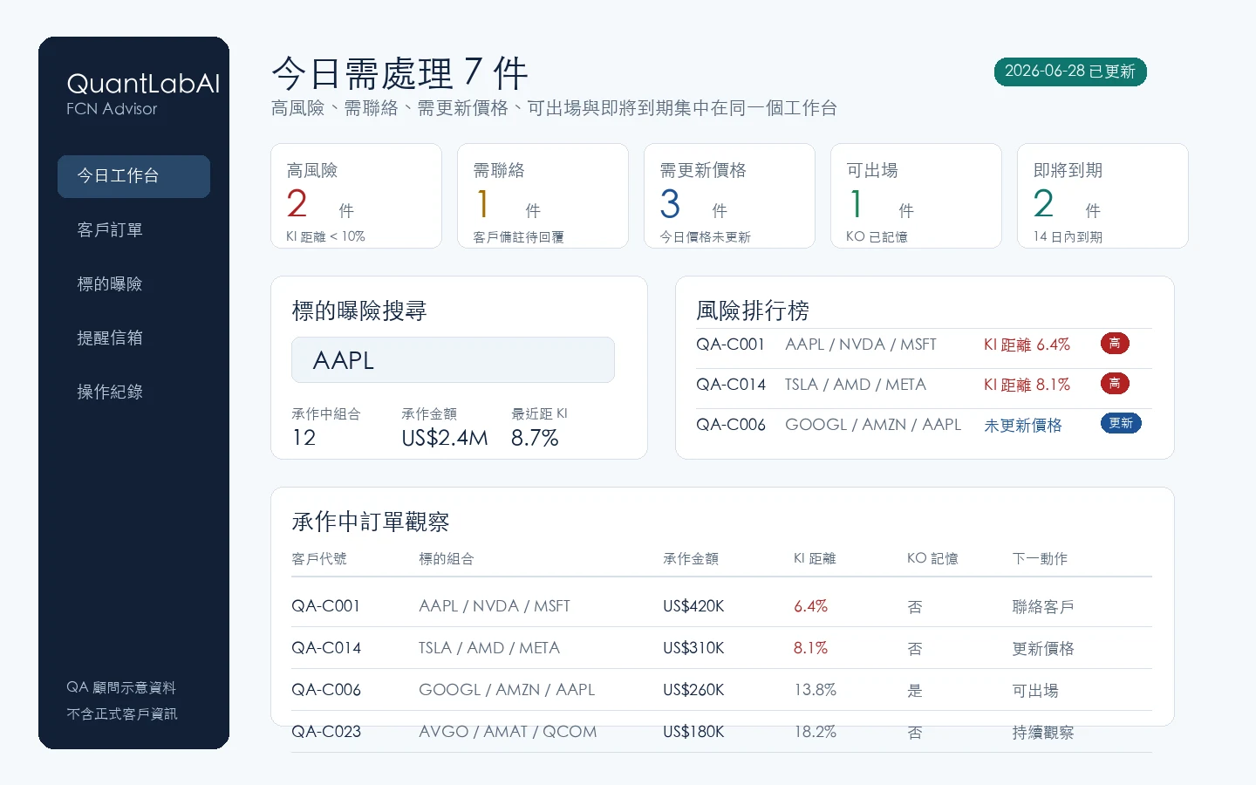
Task: Click 聯絡客戶 action for QA-C001
Action: point(1043,607)
